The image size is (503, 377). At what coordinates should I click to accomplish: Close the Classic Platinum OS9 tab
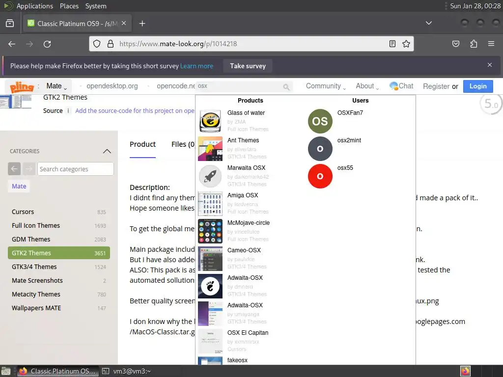point(124,23)
